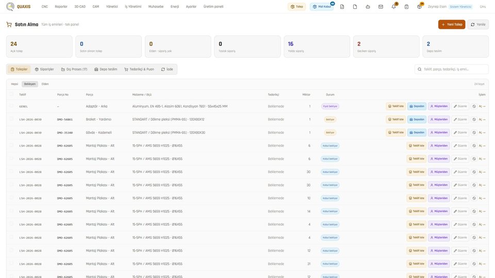
Task: Click the Çıkış logout link
Action: pyautogui.click(x=483, y=7)
